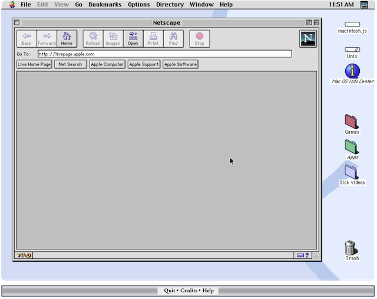The image size is (377, 299).
Task: Click the Netscape window resize grip
Action: coord(316,256)
